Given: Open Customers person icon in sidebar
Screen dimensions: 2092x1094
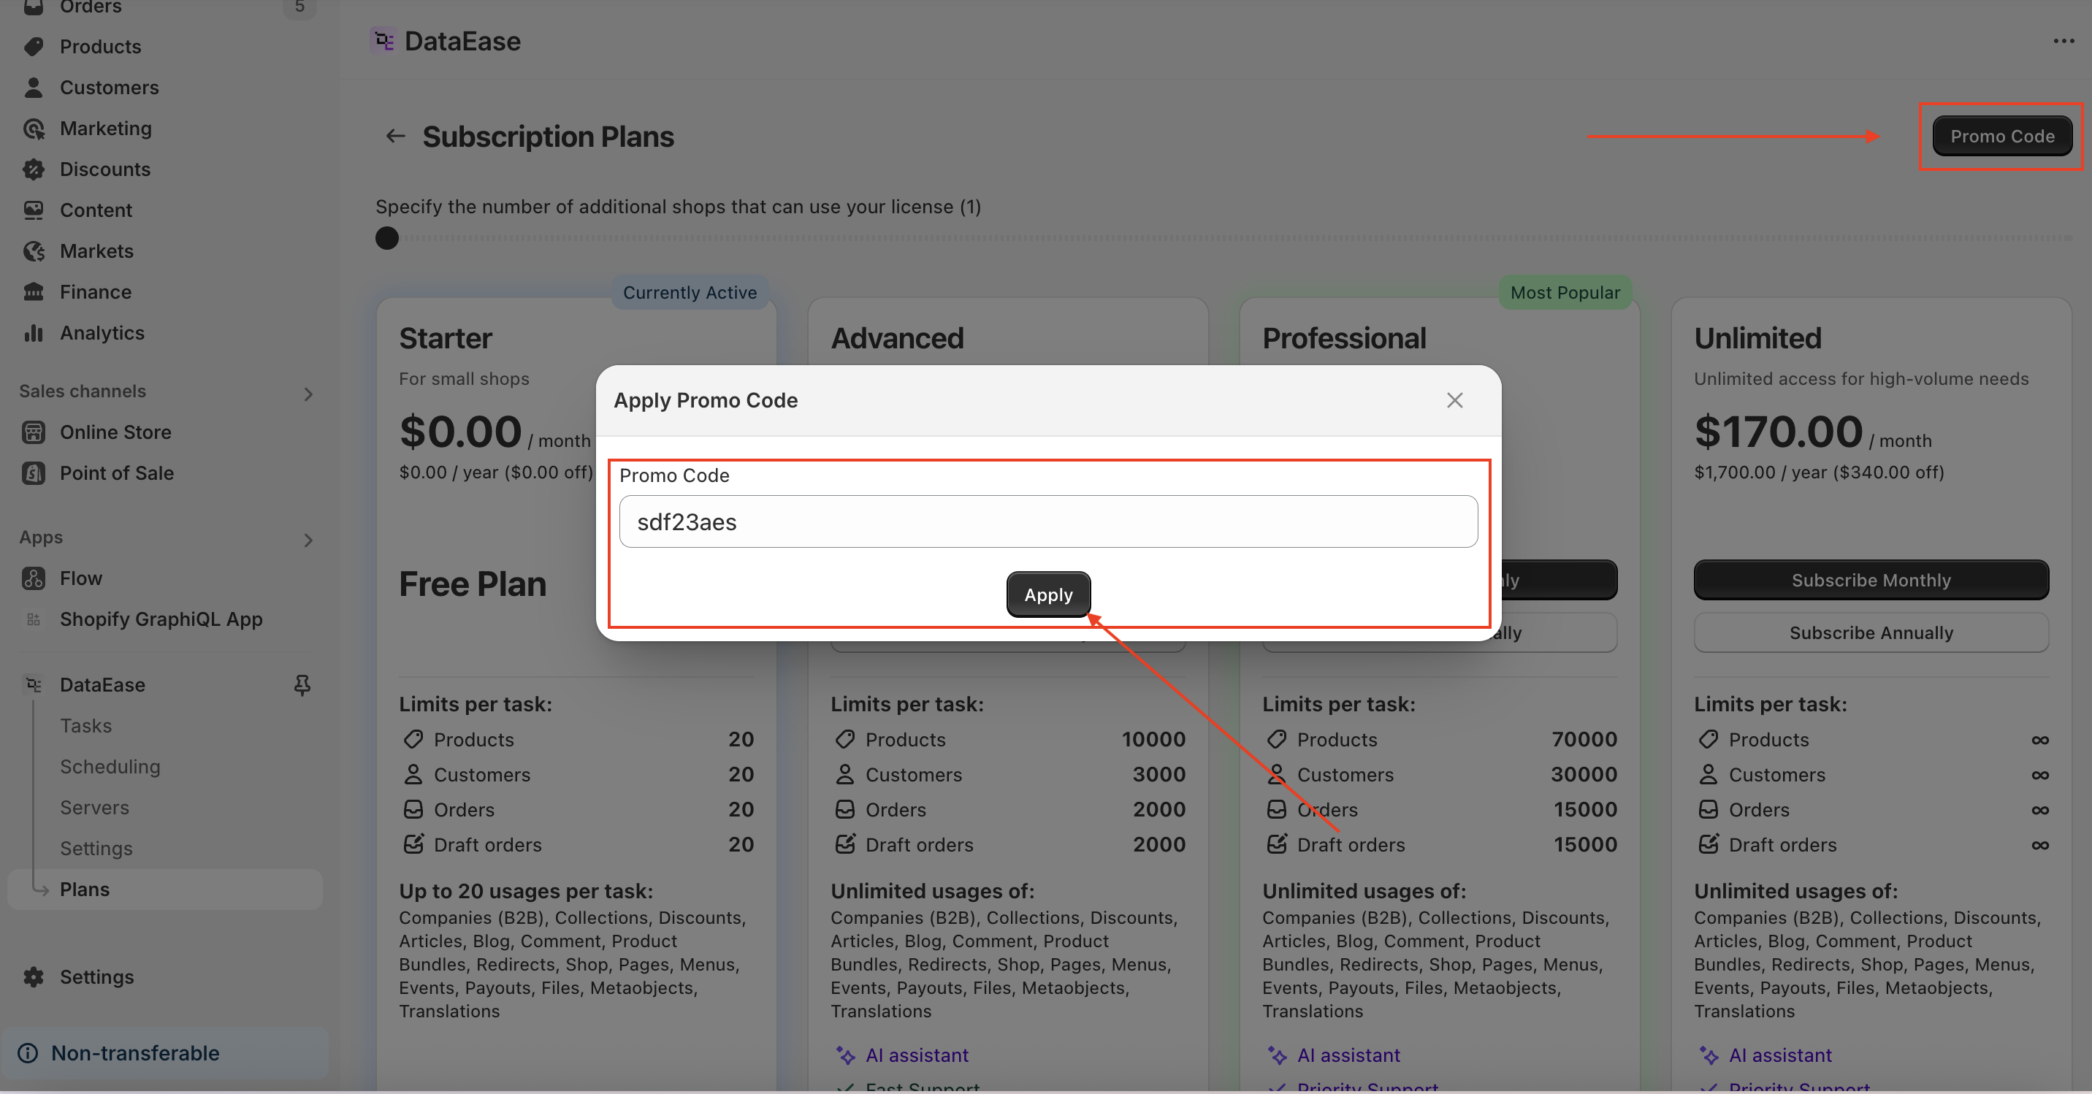Looking at the screenshot, I should coord(34,87).
